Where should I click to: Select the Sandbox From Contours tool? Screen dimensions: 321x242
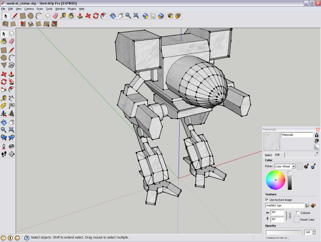pyautogui.click(x=6, y=24)
